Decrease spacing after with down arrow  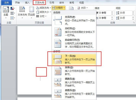coord(133,19)
